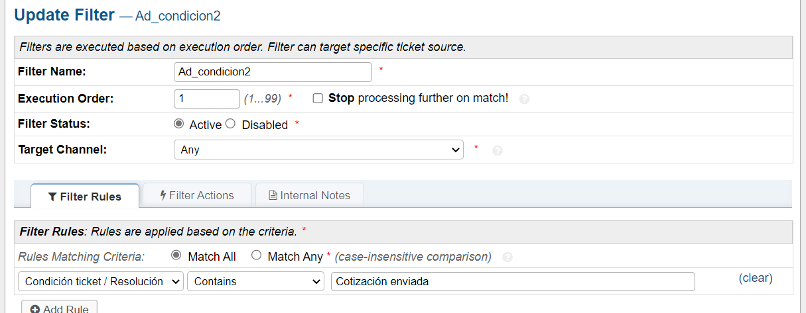Enable Stop processing further on match
Viewport: 806px width, 313px height.
tap(318, 99)
